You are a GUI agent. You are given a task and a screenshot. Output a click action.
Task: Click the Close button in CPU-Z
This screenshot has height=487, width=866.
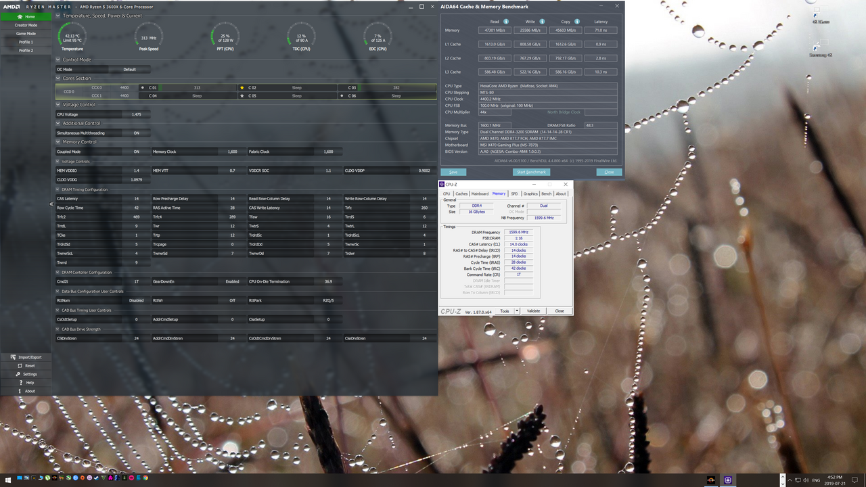560,311
